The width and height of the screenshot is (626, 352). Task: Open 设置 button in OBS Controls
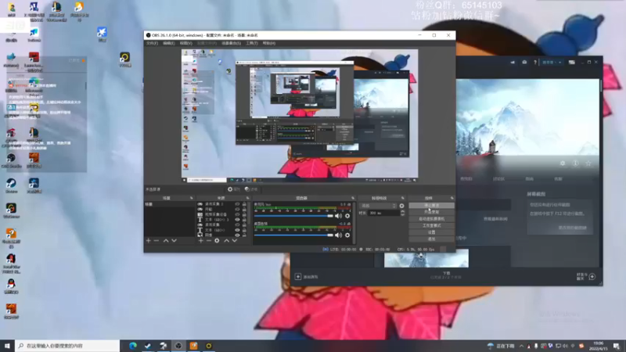432,232
